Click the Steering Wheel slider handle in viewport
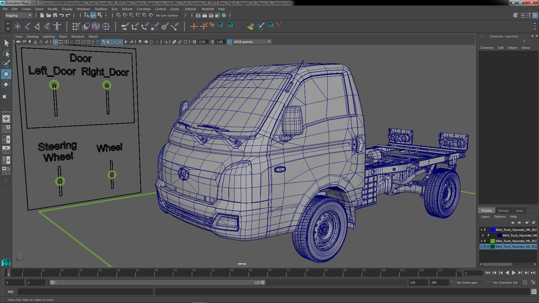Image resolution: width=539 pixels, height=303 pixels. point(60,181)
